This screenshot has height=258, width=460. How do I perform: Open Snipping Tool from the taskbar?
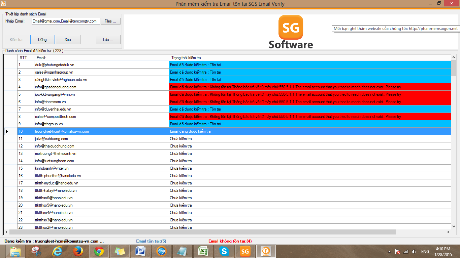point(35,251)
